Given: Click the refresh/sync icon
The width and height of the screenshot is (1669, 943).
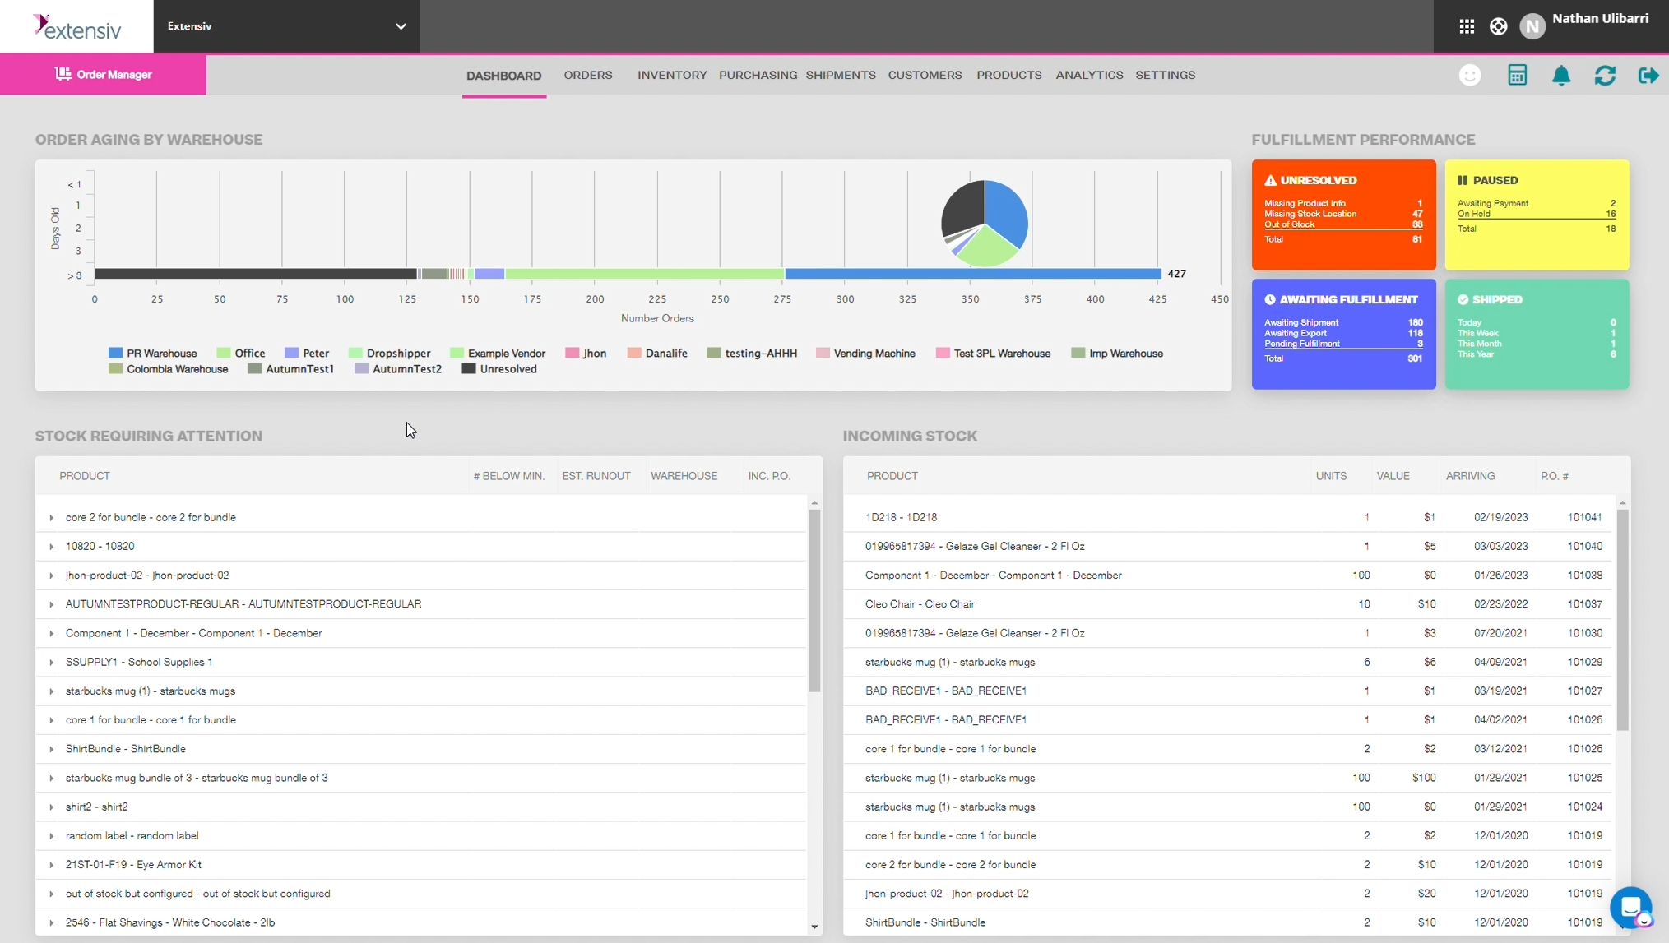Looking at the screenshot, I should click(1606, 75).
